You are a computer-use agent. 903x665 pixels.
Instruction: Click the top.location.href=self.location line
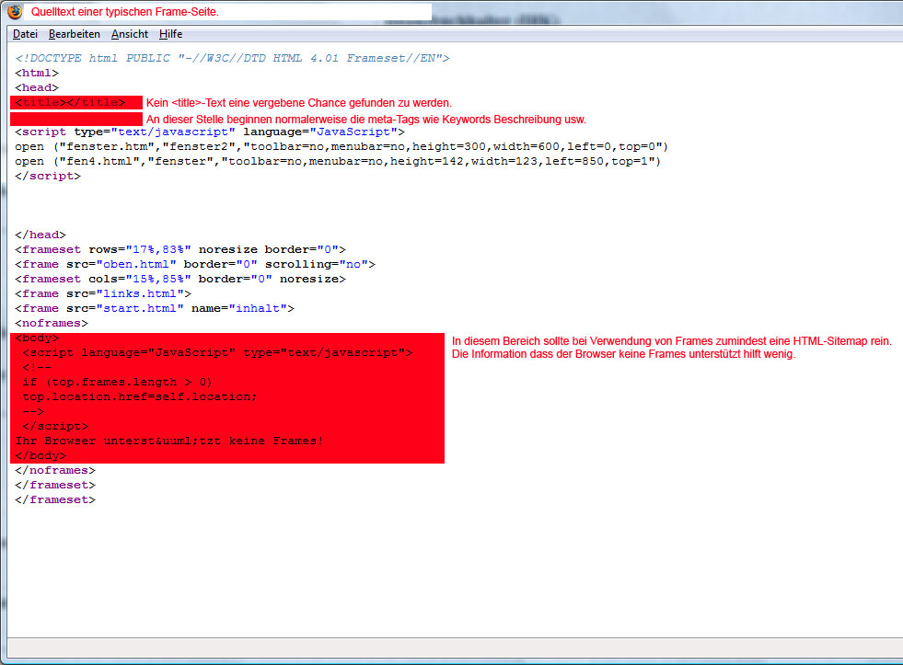coord(139,397)
